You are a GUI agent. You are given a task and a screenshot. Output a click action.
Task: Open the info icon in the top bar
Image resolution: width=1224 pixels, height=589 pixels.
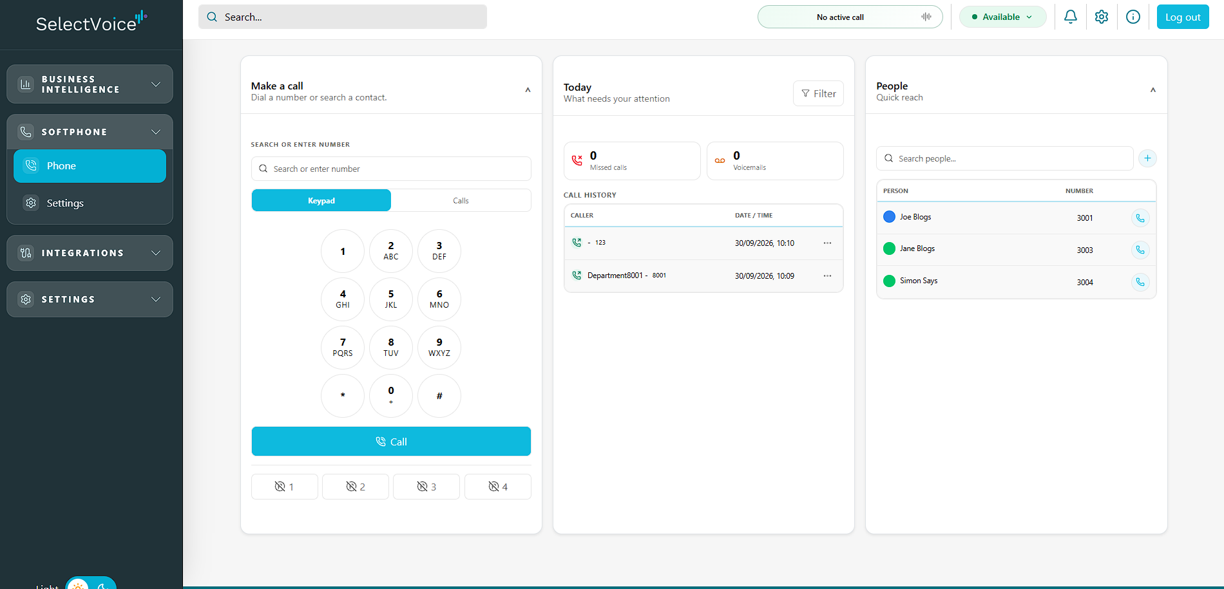tap(1133, 17)
